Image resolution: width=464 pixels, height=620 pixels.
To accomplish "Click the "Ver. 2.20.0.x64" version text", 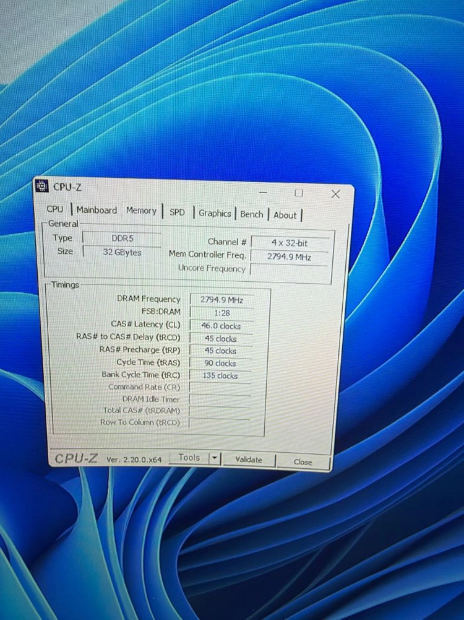I will click(x=134, y=460).
